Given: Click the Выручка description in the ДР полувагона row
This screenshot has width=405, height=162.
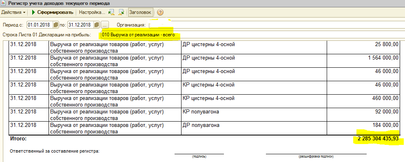Looking at the screenshot, I should coord(115,128).
